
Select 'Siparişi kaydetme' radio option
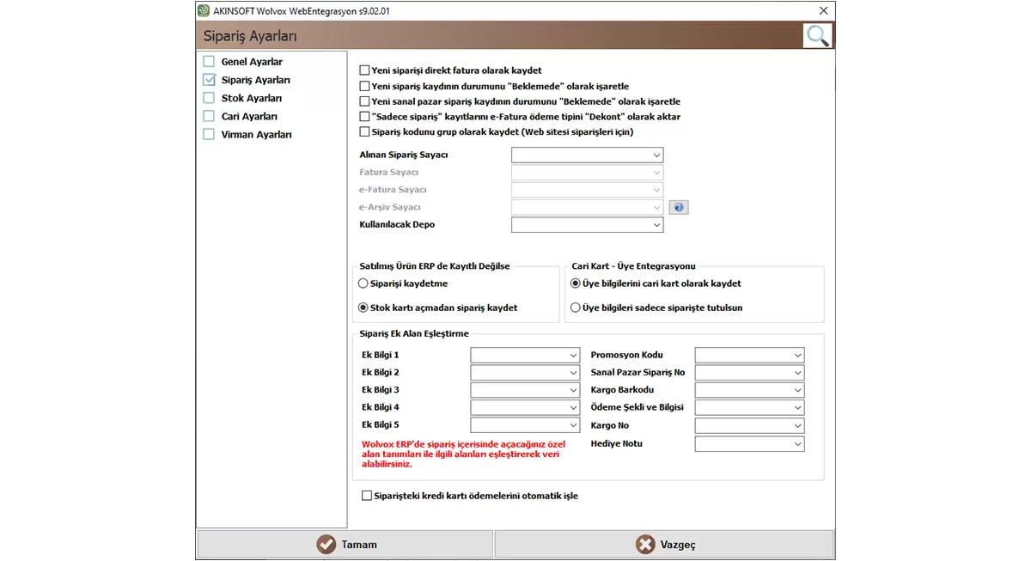point(363,284)
